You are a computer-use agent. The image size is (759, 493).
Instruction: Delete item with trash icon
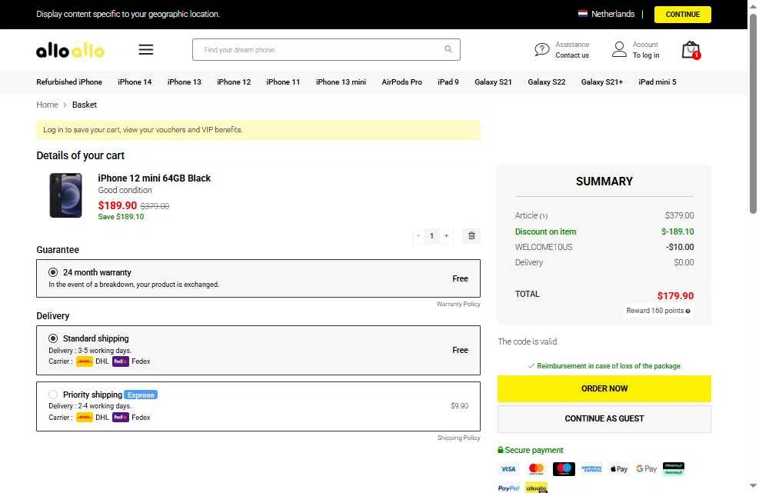[x=471, y=236]
